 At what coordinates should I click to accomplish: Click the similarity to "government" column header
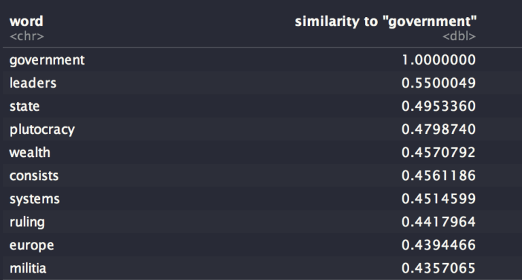[385, 22]
